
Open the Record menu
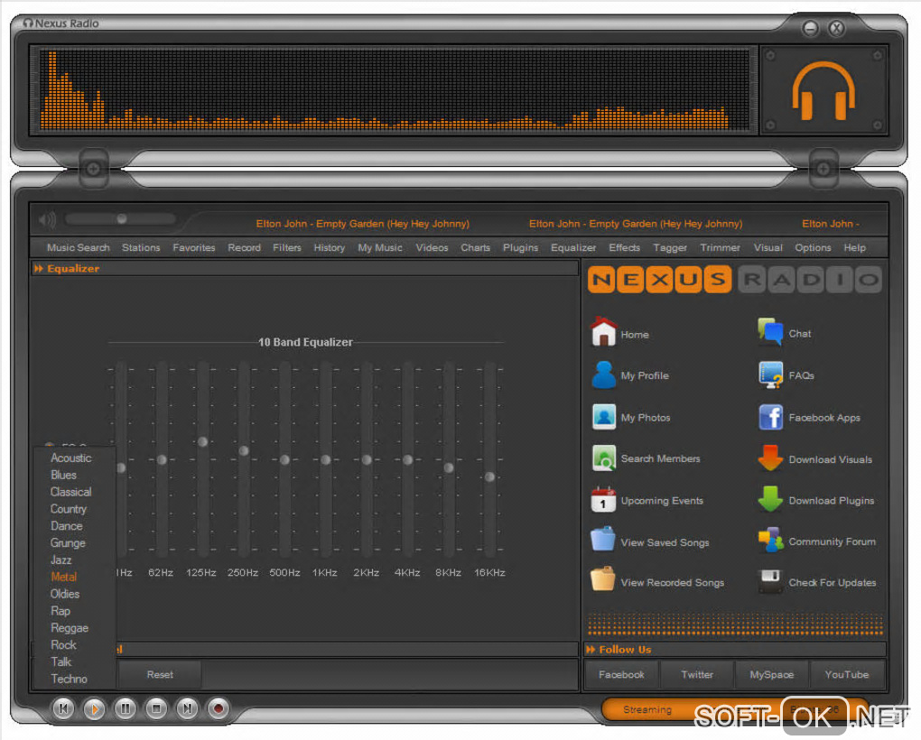tap(245, 247)
